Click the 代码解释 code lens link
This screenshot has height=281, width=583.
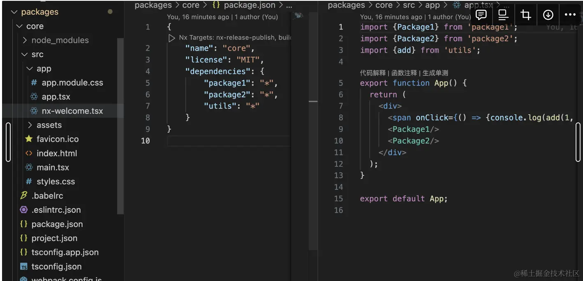tap(373, 73)
